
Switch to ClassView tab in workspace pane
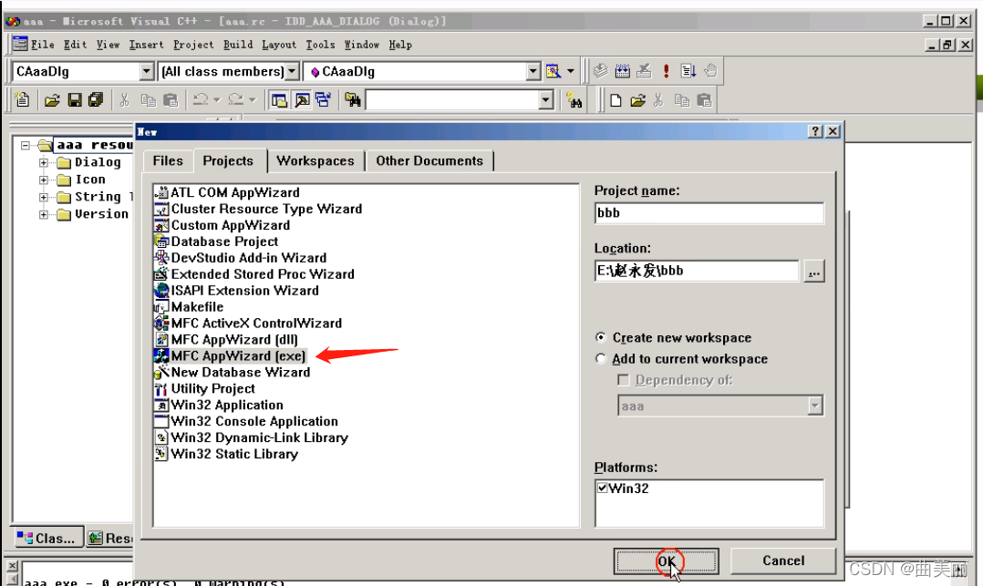pyautogui.click(x=48, y=538)
